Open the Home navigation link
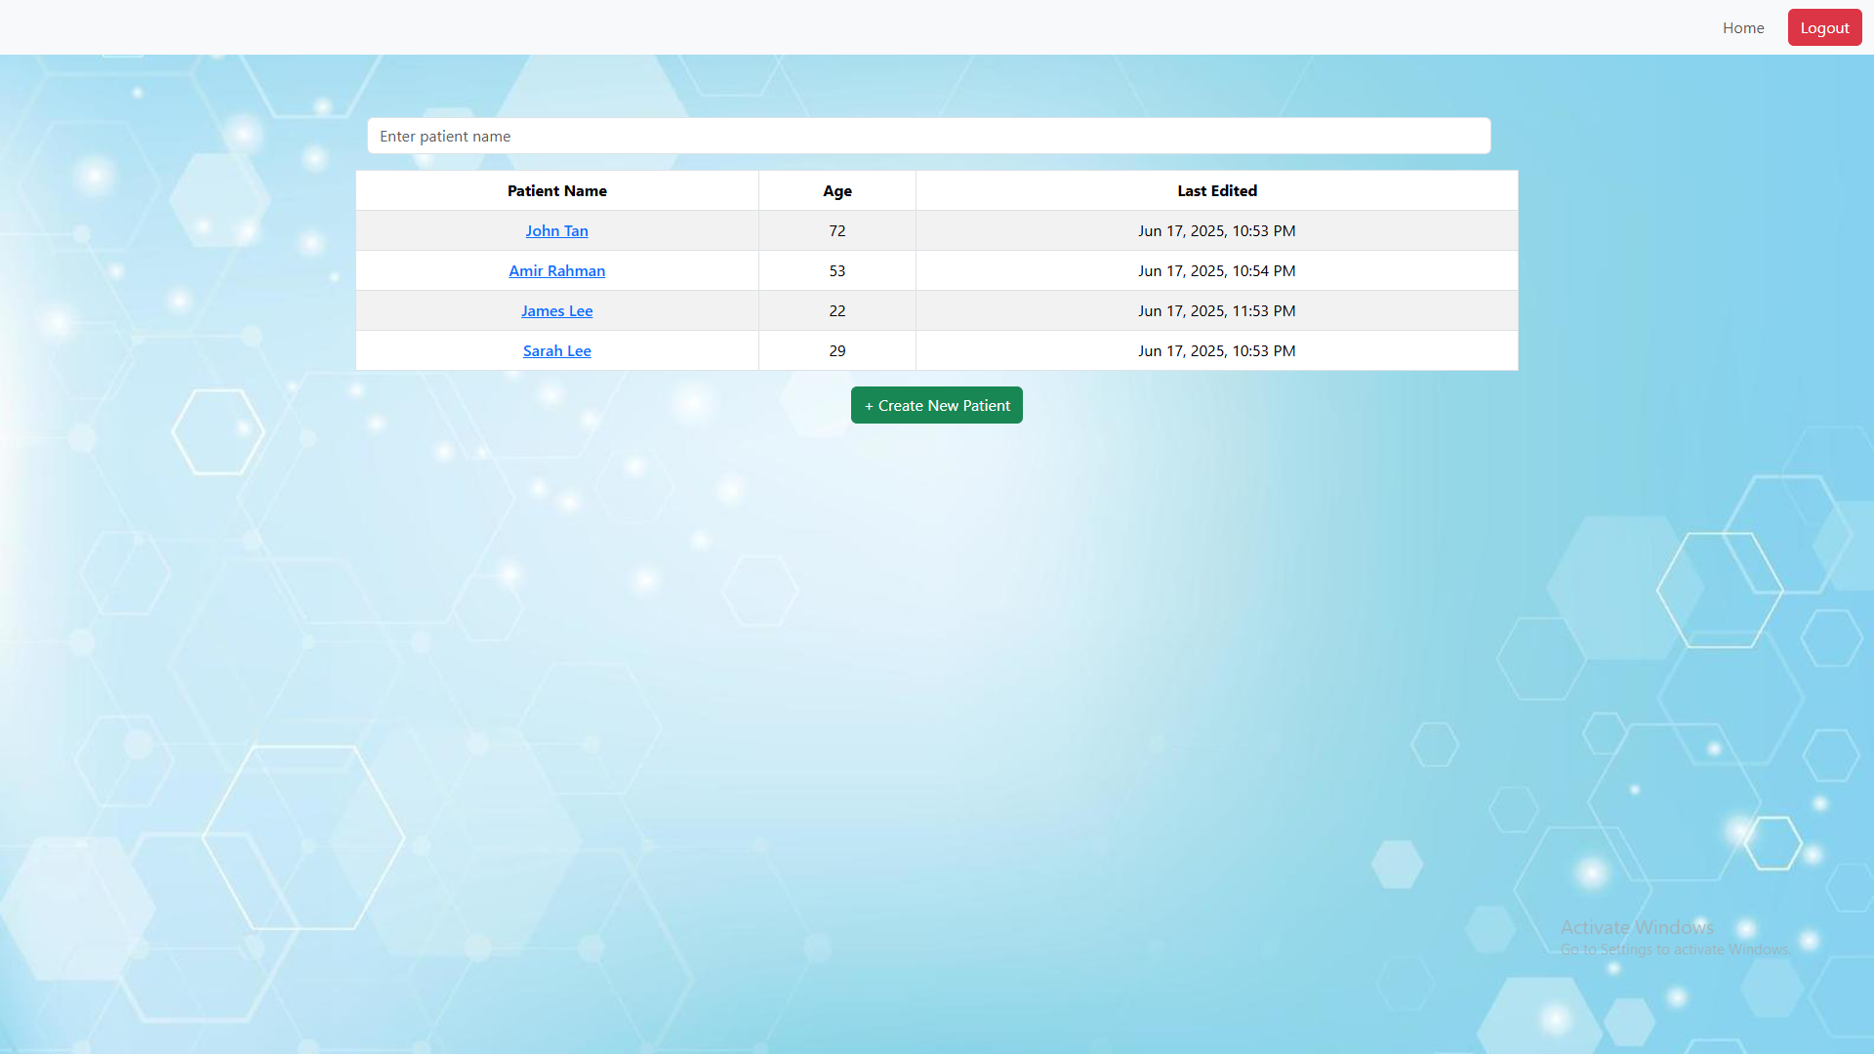The width and height of the screenshot is (1874, 1054). tap(1742, 27)
